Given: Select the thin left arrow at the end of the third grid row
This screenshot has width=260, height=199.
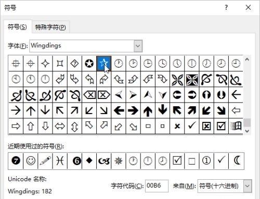Looking at the screenshot, I should pos(236,95).
